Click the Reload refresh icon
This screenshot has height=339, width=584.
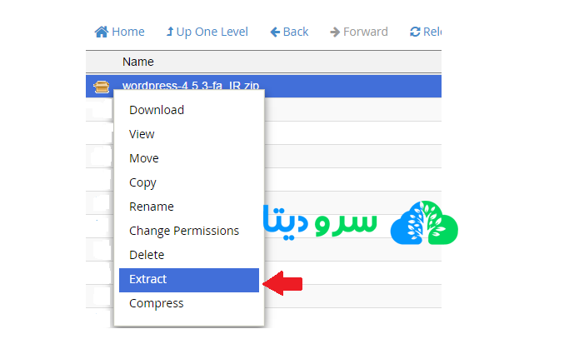[415, 32]
